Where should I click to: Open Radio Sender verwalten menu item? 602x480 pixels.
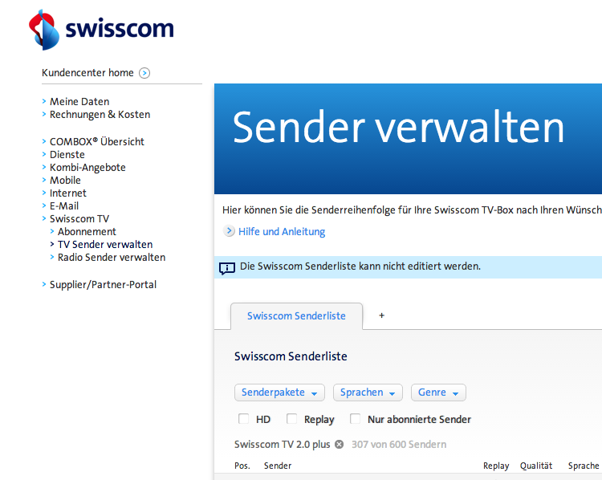(112, 258)
